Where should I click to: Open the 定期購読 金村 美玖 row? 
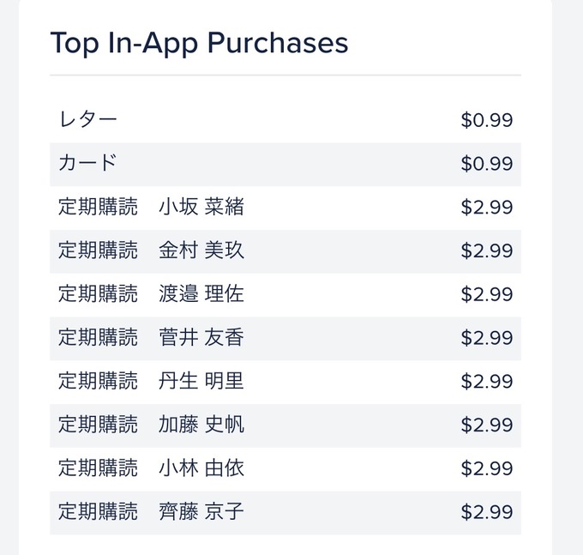(285, 251)
